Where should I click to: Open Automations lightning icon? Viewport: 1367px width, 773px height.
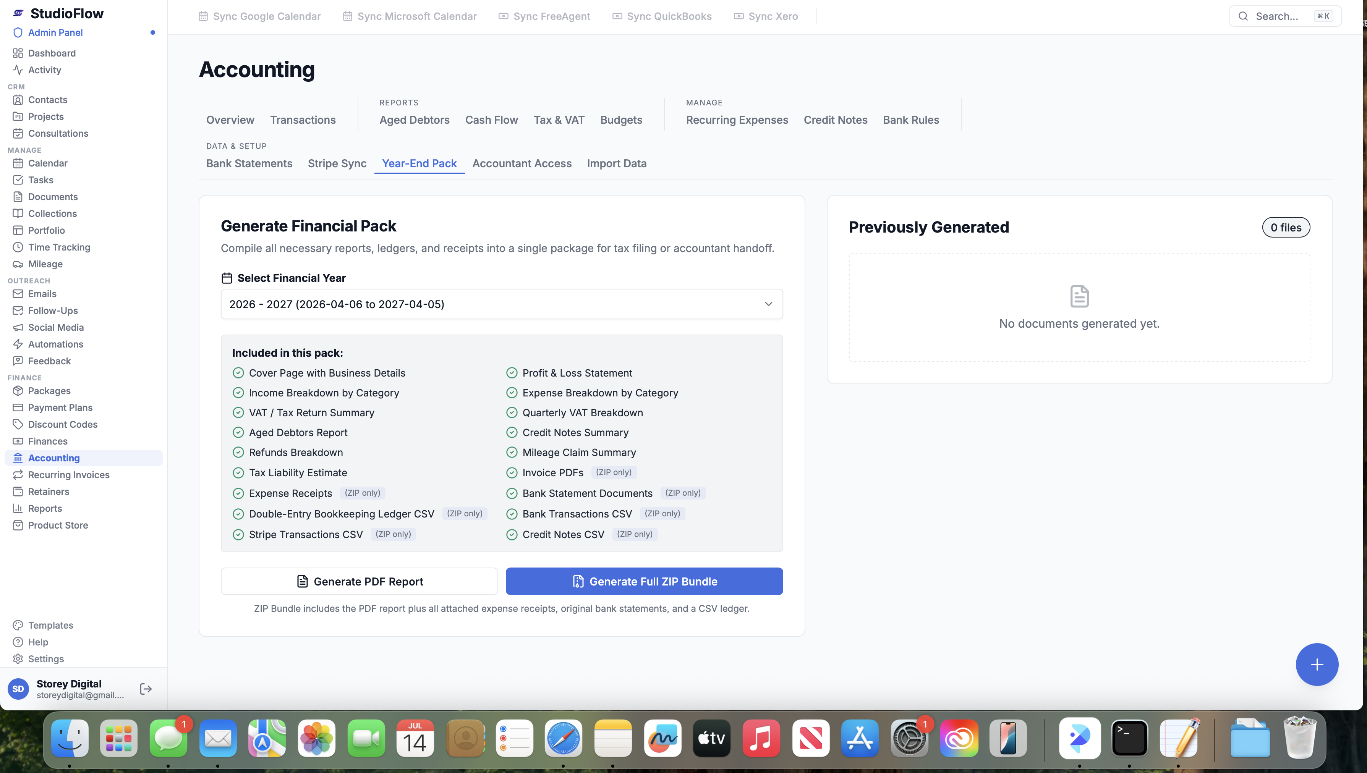18,344
